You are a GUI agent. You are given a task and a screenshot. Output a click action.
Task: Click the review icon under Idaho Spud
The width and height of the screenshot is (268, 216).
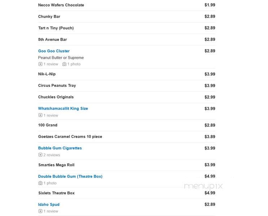(x=40, y=211)
